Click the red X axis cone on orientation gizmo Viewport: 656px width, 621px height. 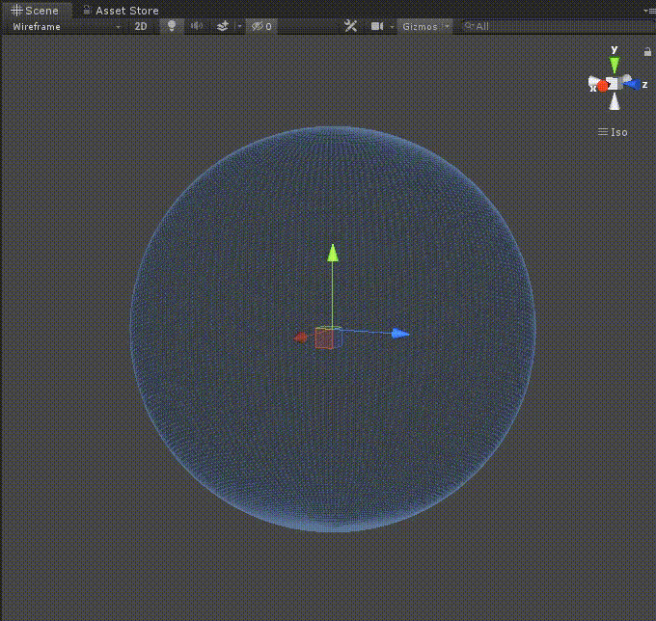click(602, 86)
